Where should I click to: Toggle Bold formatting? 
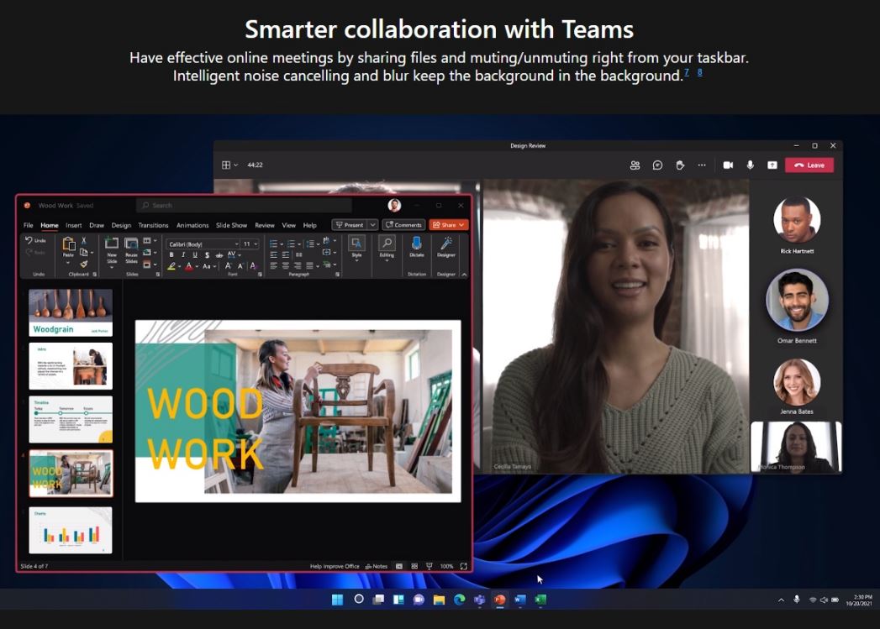(171, 255)
